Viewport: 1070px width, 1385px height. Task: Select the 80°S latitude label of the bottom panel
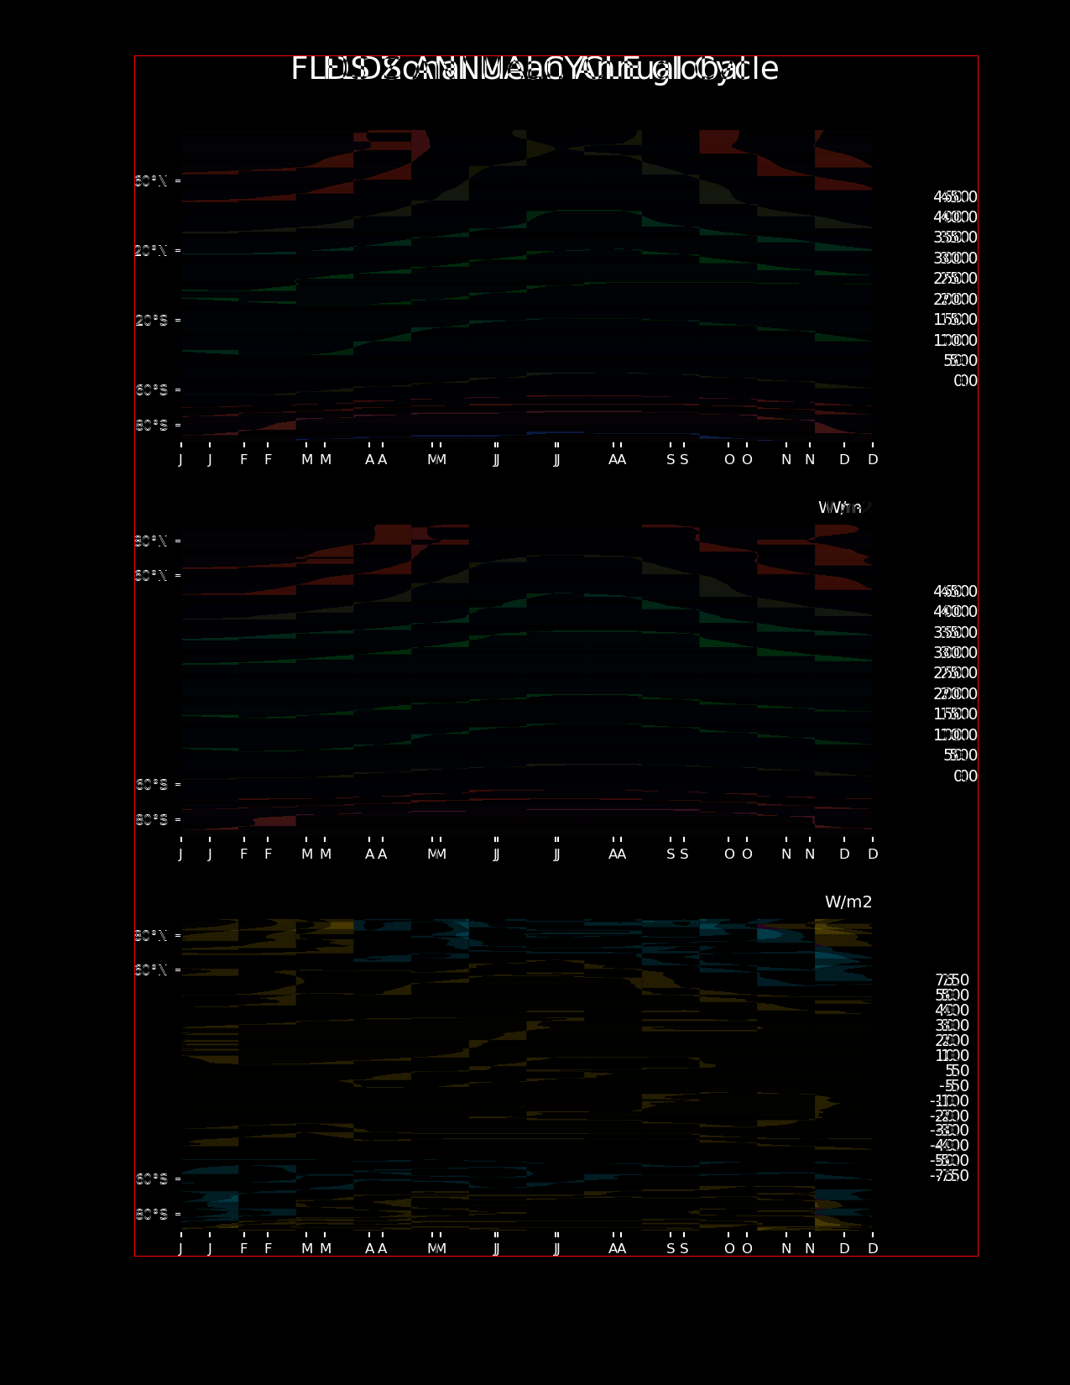pos(151,1215)
